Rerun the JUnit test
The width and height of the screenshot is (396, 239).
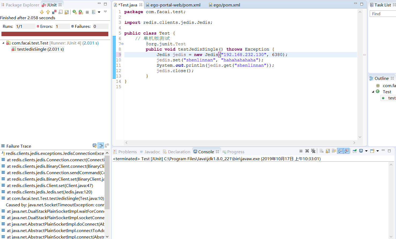pos(75,12)
